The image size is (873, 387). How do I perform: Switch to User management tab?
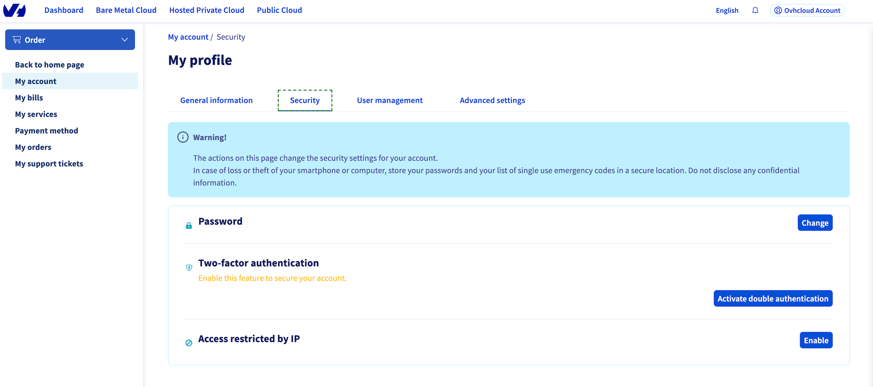390,100
